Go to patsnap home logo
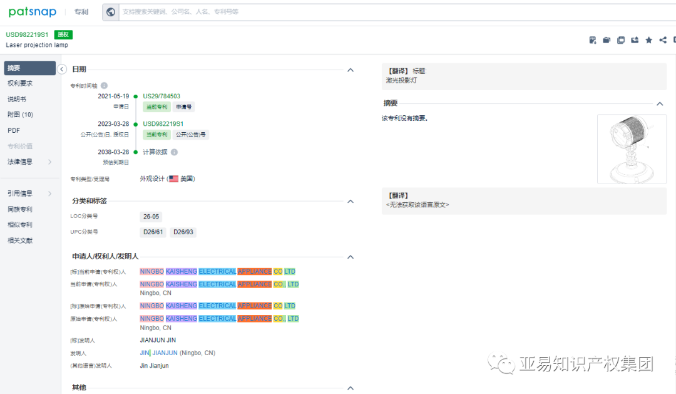676x394 pixels. click(33, 12)
